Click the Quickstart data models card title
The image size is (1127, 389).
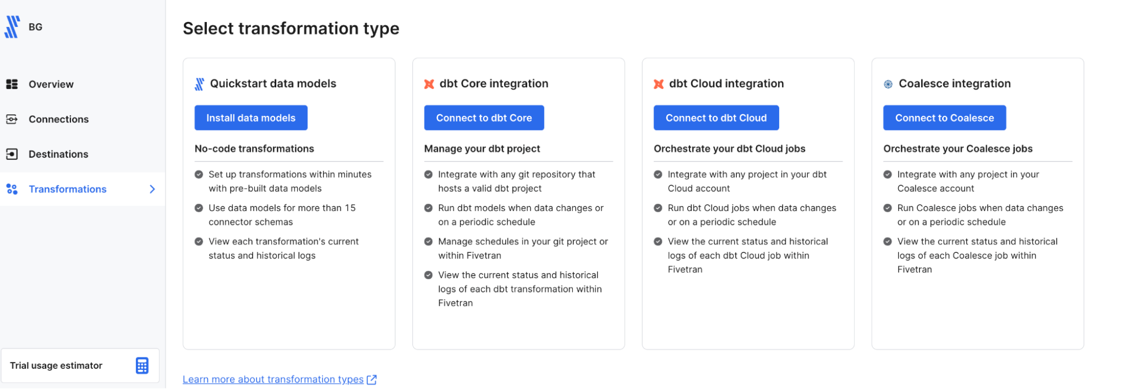(273, 84)
